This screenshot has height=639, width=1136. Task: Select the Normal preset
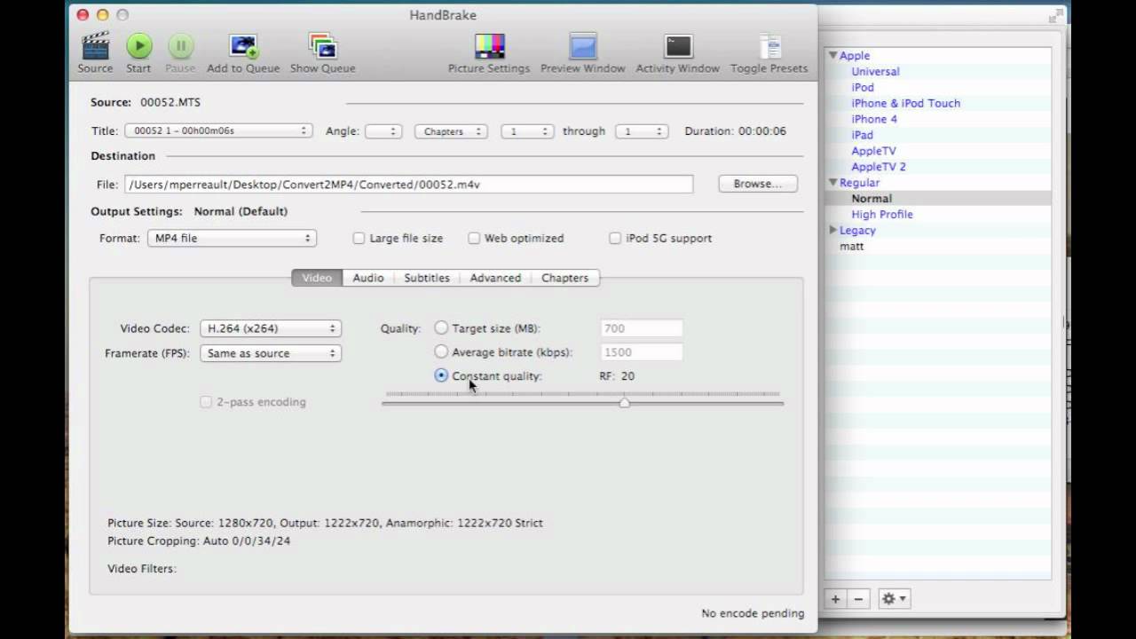tap(872, 199)
